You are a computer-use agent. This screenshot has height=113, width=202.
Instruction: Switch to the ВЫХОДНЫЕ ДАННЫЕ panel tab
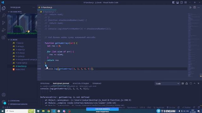tap(61, 83)
